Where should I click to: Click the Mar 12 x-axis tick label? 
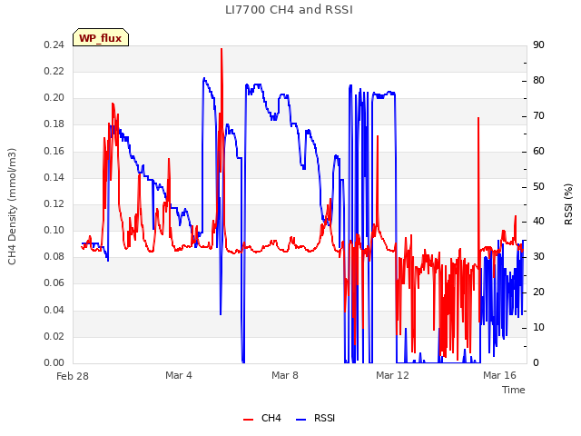(392, 375)
